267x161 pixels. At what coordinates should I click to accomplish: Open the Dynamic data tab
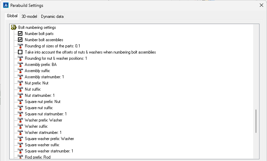point(52,16)
